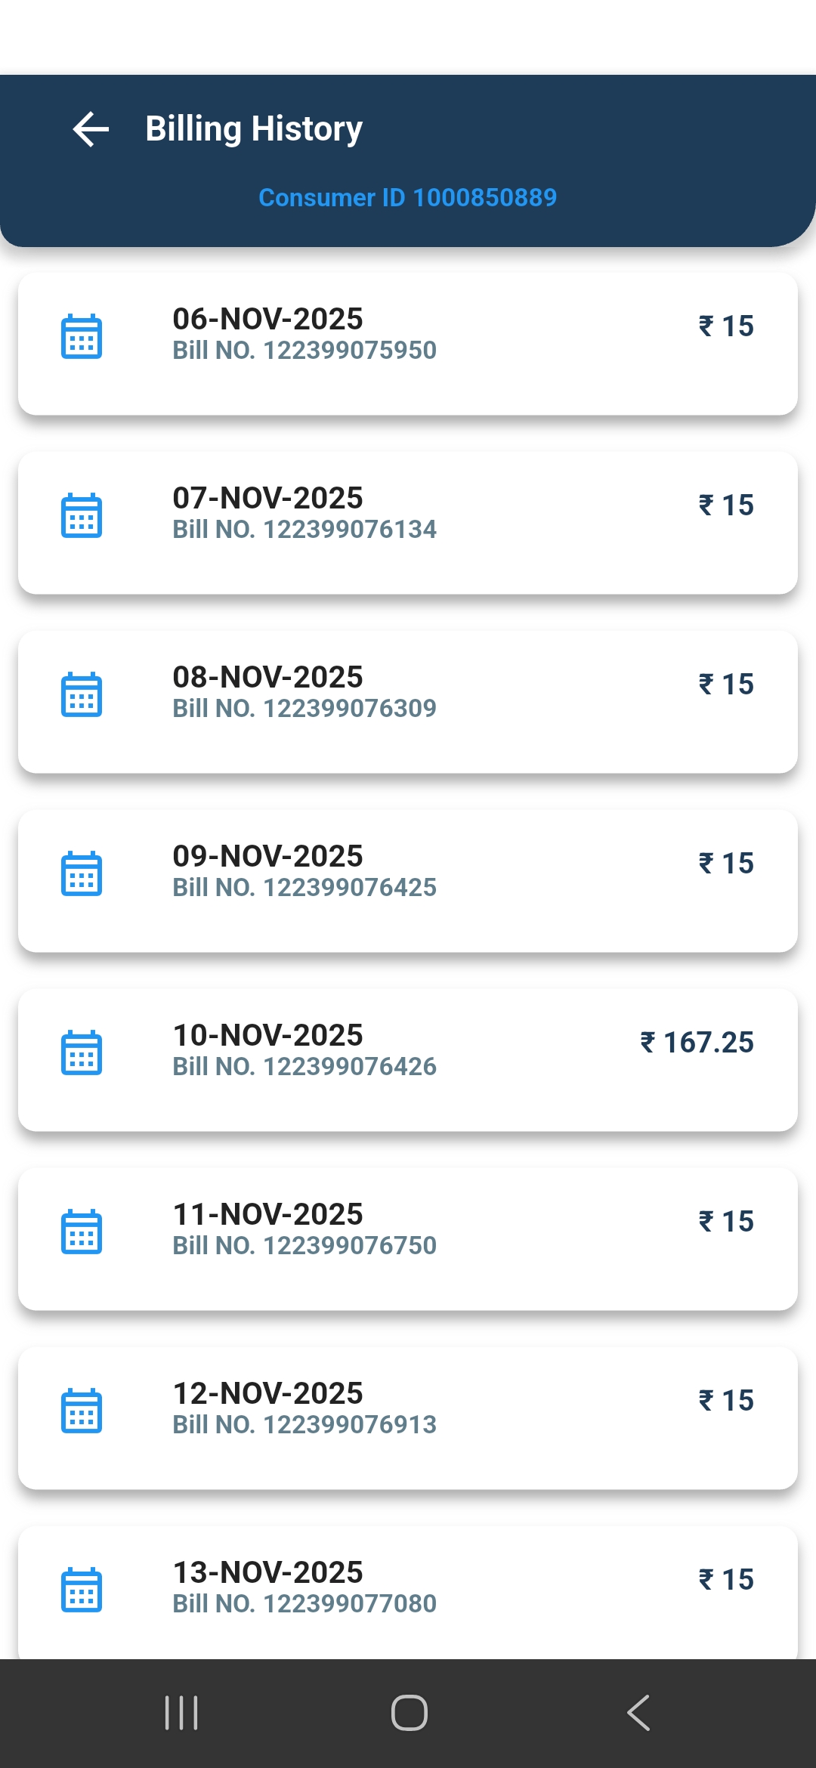The image size is (816, 1768).
Task: Click the Billing History title
Action: (254, 129)
